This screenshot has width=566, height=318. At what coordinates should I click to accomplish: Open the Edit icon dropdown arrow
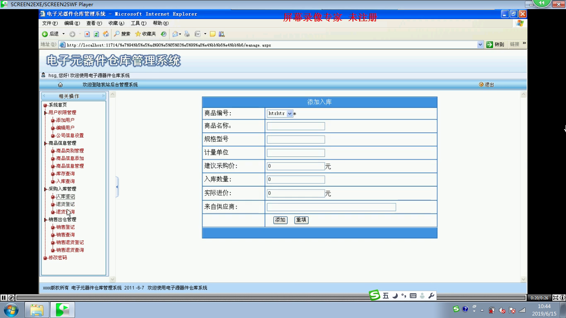pos(205,34)
